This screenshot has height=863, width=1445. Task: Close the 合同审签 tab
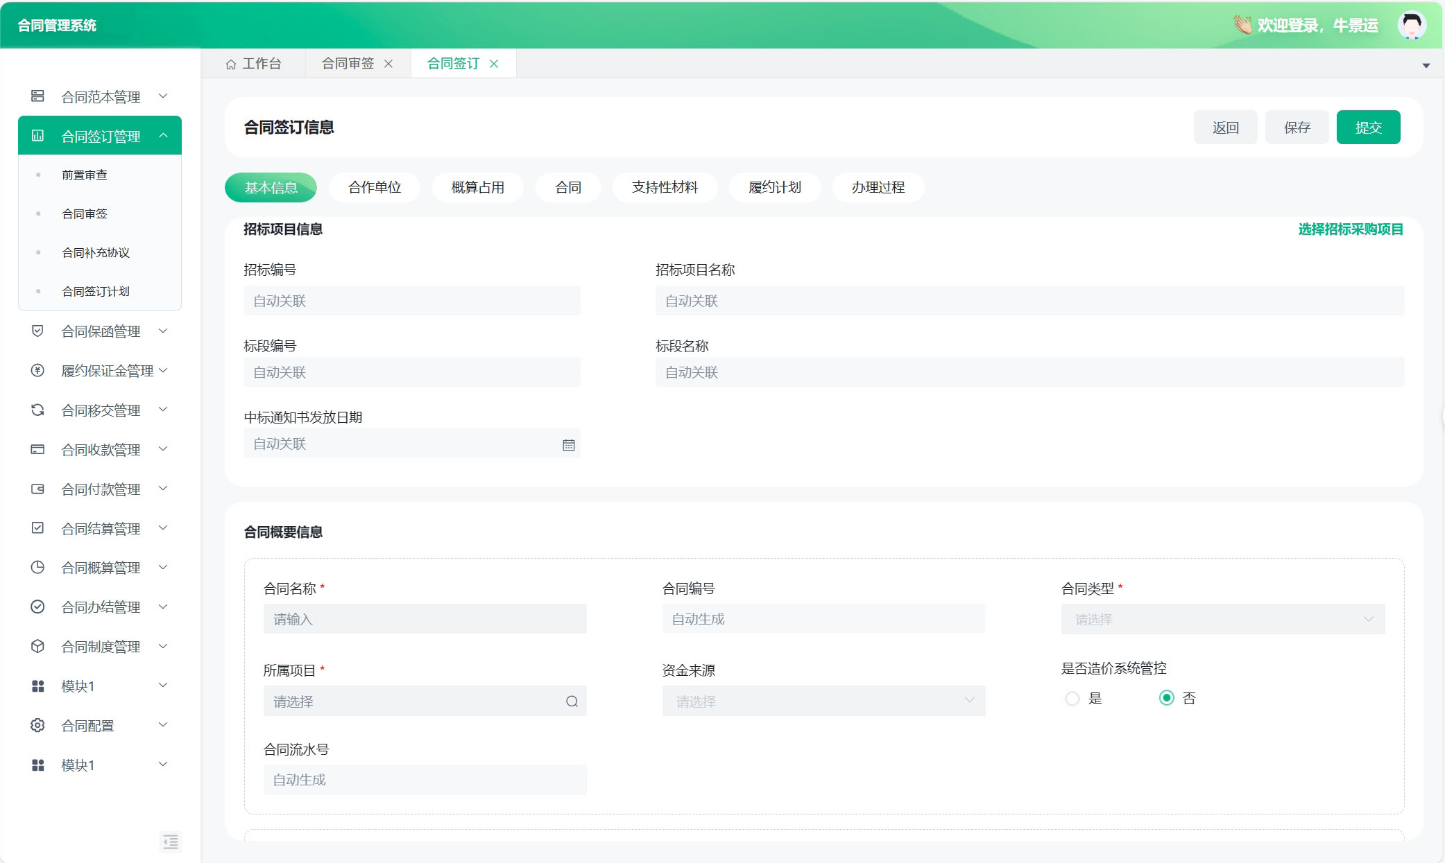388,64
